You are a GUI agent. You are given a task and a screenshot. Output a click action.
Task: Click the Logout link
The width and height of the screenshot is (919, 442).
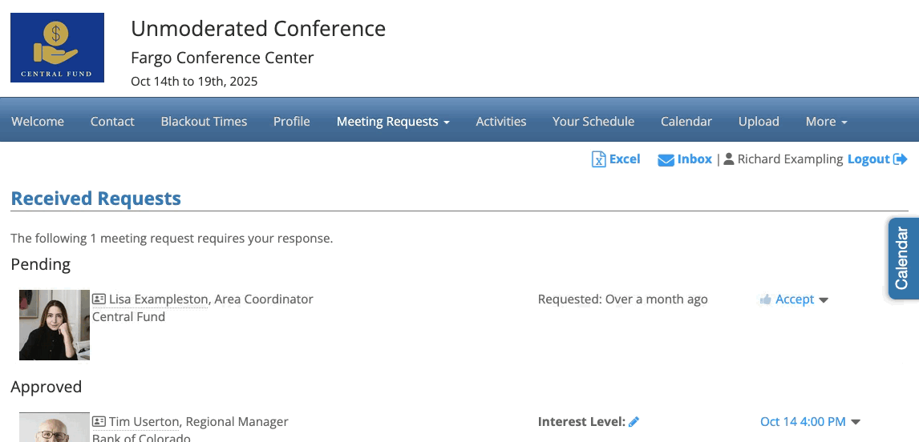pyautogui.click(x=868, y=159)
